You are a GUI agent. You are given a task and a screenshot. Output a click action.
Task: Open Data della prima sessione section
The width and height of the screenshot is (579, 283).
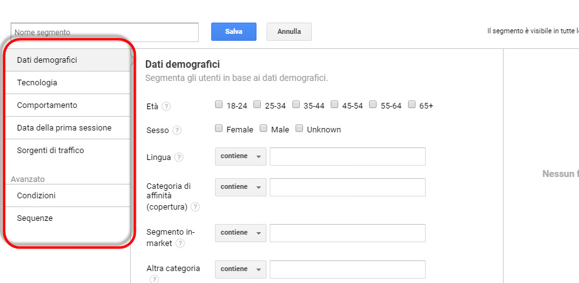[67, 128]
